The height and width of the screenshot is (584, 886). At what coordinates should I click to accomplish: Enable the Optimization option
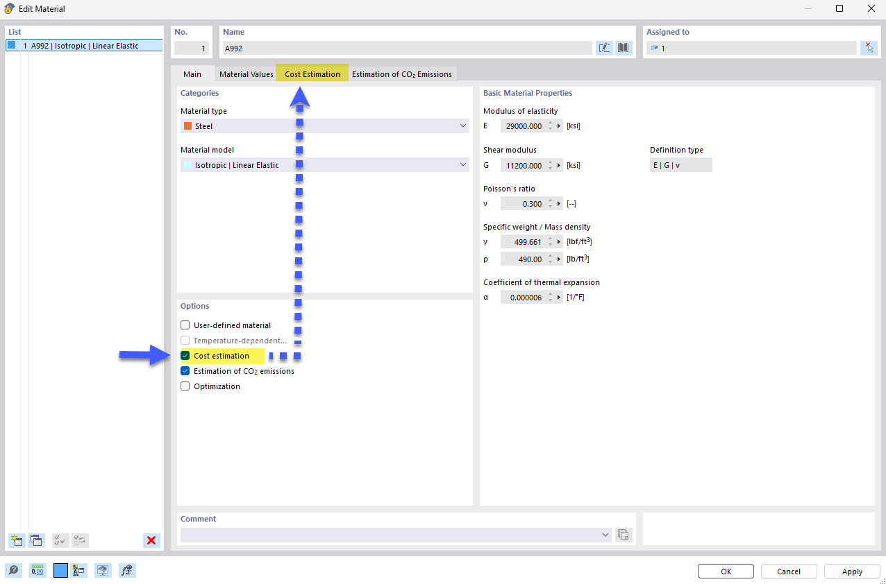(x=185, y=386)
